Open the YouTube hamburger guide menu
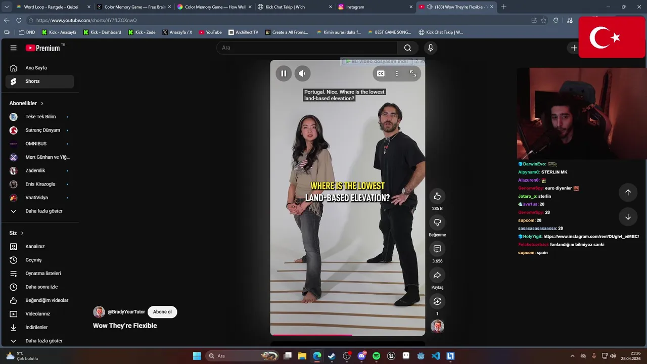 click(x=14, y=48)
